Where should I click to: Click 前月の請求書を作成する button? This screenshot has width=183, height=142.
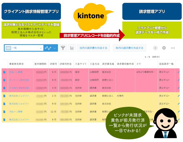[x=129, y=48]
